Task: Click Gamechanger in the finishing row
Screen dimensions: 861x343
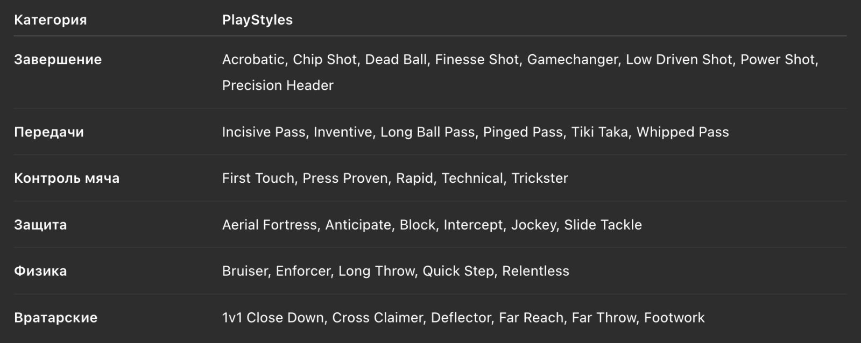Action: pyautogui.click(x=573, y=60)
